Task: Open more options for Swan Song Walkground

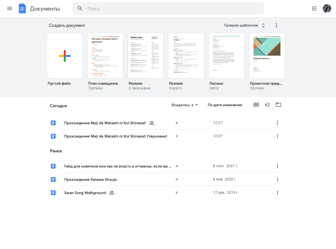Action: tap(277, 193)
